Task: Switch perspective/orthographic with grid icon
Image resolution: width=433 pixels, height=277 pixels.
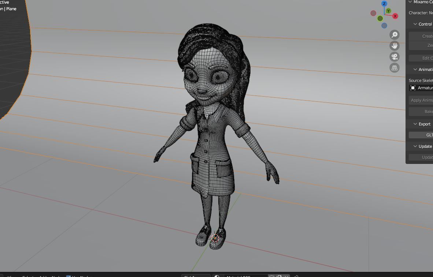Action: [x=394, y=68]
